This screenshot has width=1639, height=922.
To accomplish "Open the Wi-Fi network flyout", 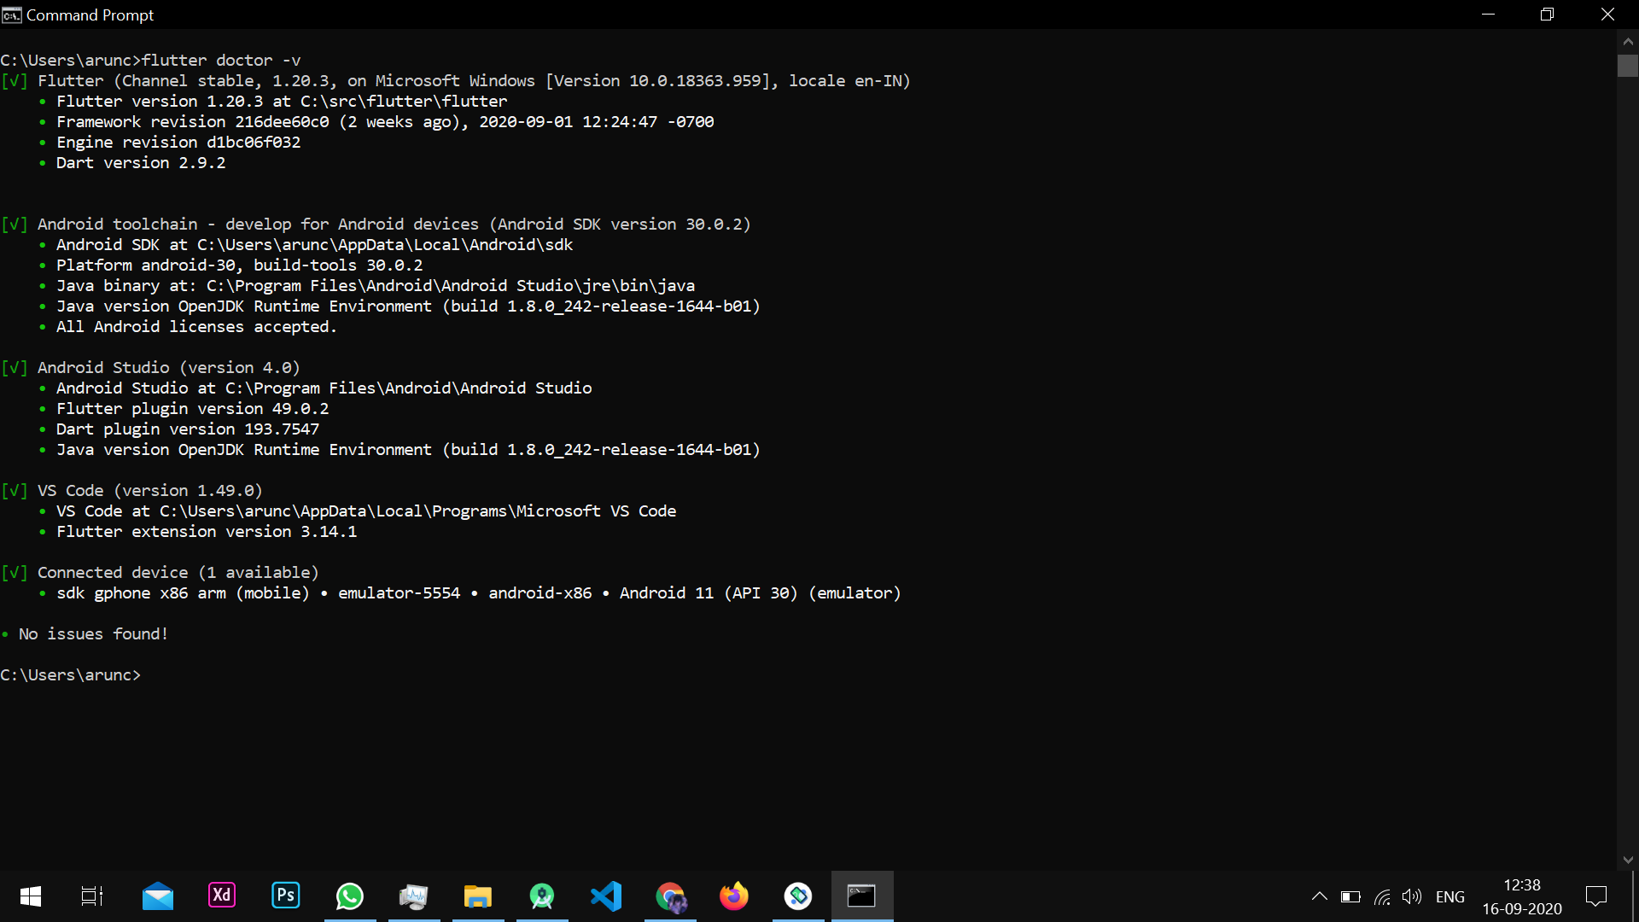I will [1382, 896].
